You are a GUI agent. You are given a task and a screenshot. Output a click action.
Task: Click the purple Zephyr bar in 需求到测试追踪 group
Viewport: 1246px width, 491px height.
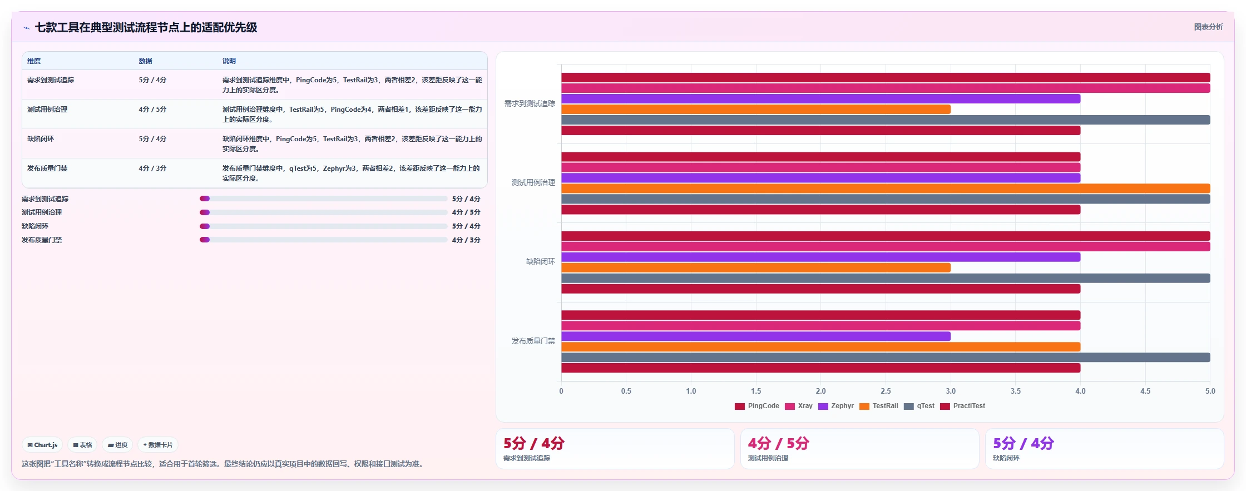(820, 99)
